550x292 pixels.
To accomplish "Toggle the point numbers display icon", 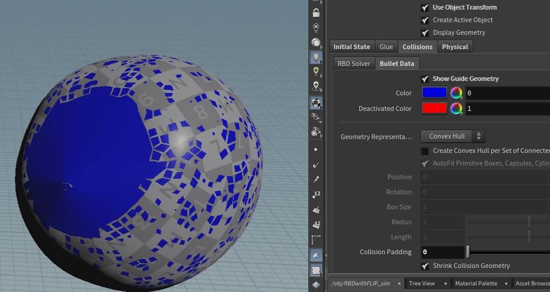I will point(316,194).
